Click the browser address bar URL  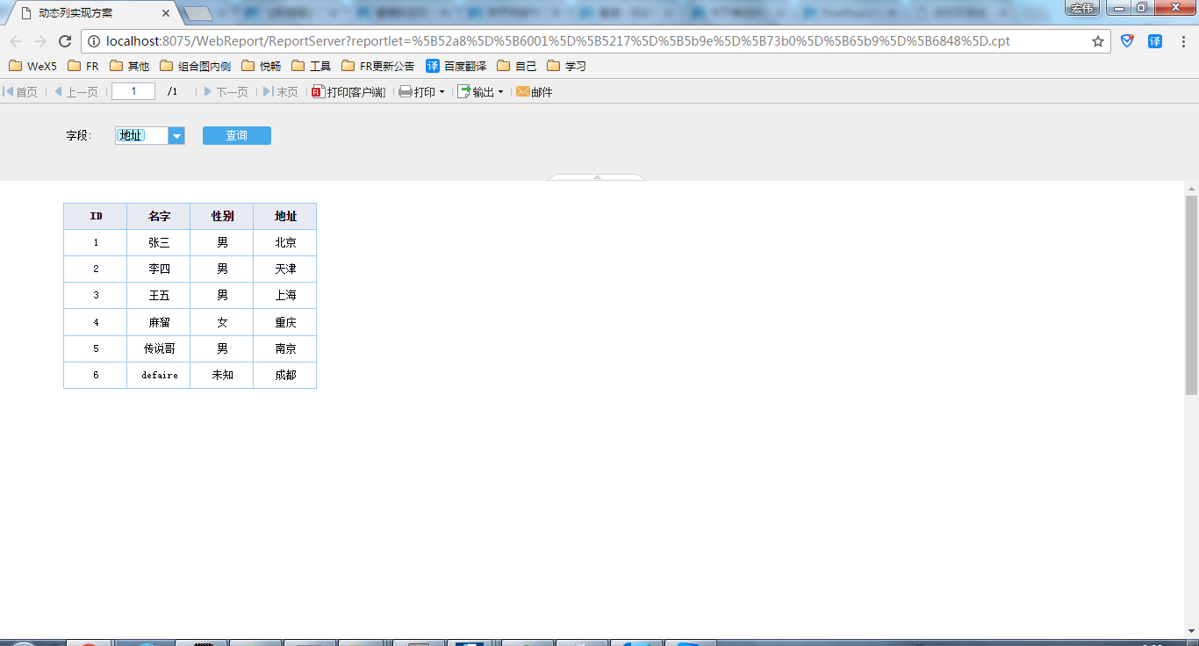click(x=558, y=41)
